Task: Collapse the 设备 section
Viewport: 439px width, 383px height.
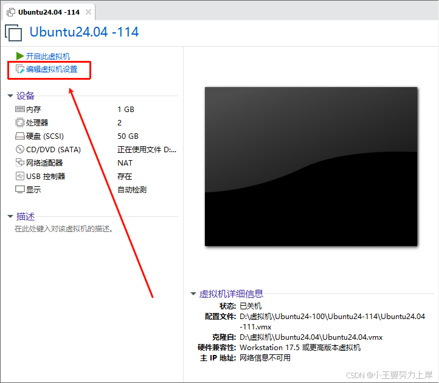Action: pyautogui.click(x=10, y=96)
